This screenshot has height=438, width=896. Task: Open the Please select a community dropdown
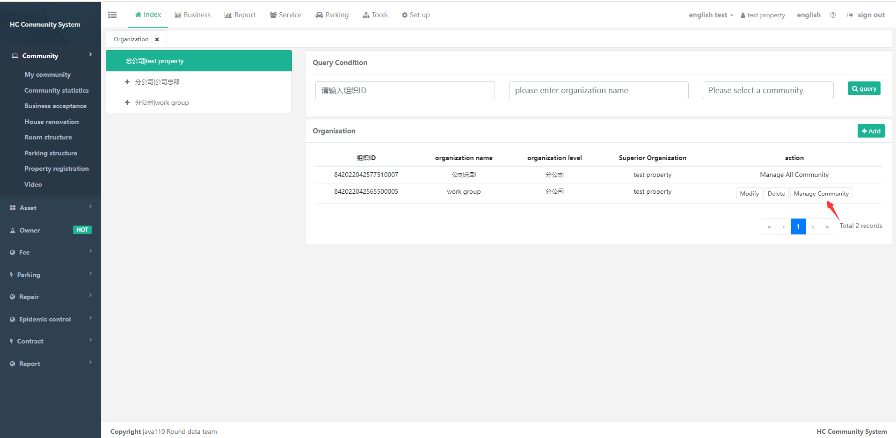[x=767, y=90]
